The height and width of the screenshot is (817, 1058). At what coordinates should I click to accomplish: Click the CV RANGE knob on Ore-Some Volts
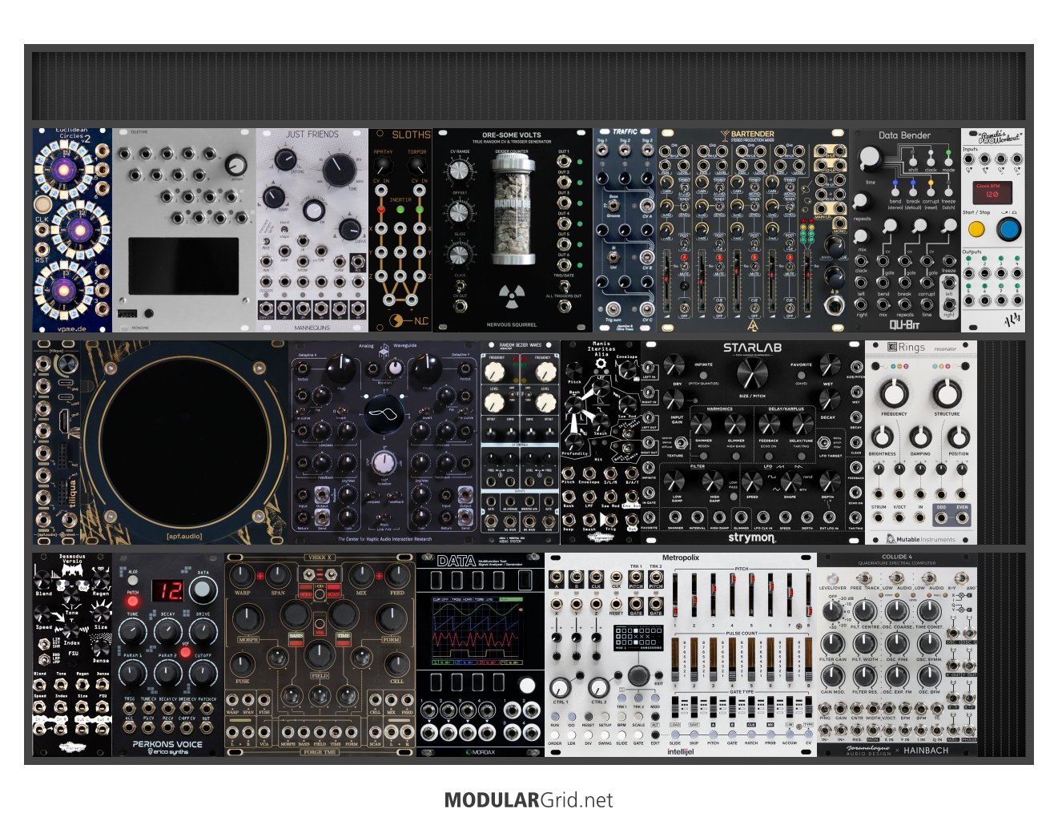(459, 170)
